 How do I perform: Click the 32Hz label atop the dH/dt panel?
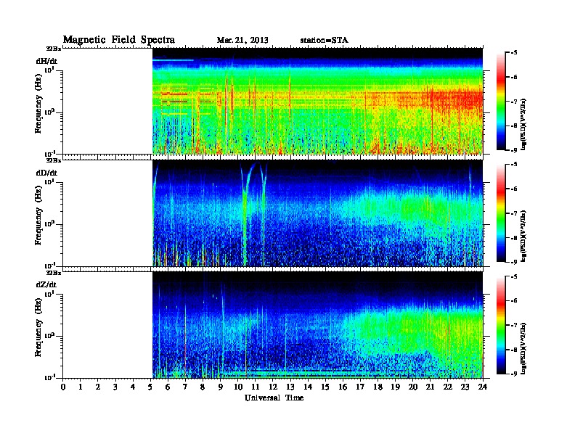54,49
